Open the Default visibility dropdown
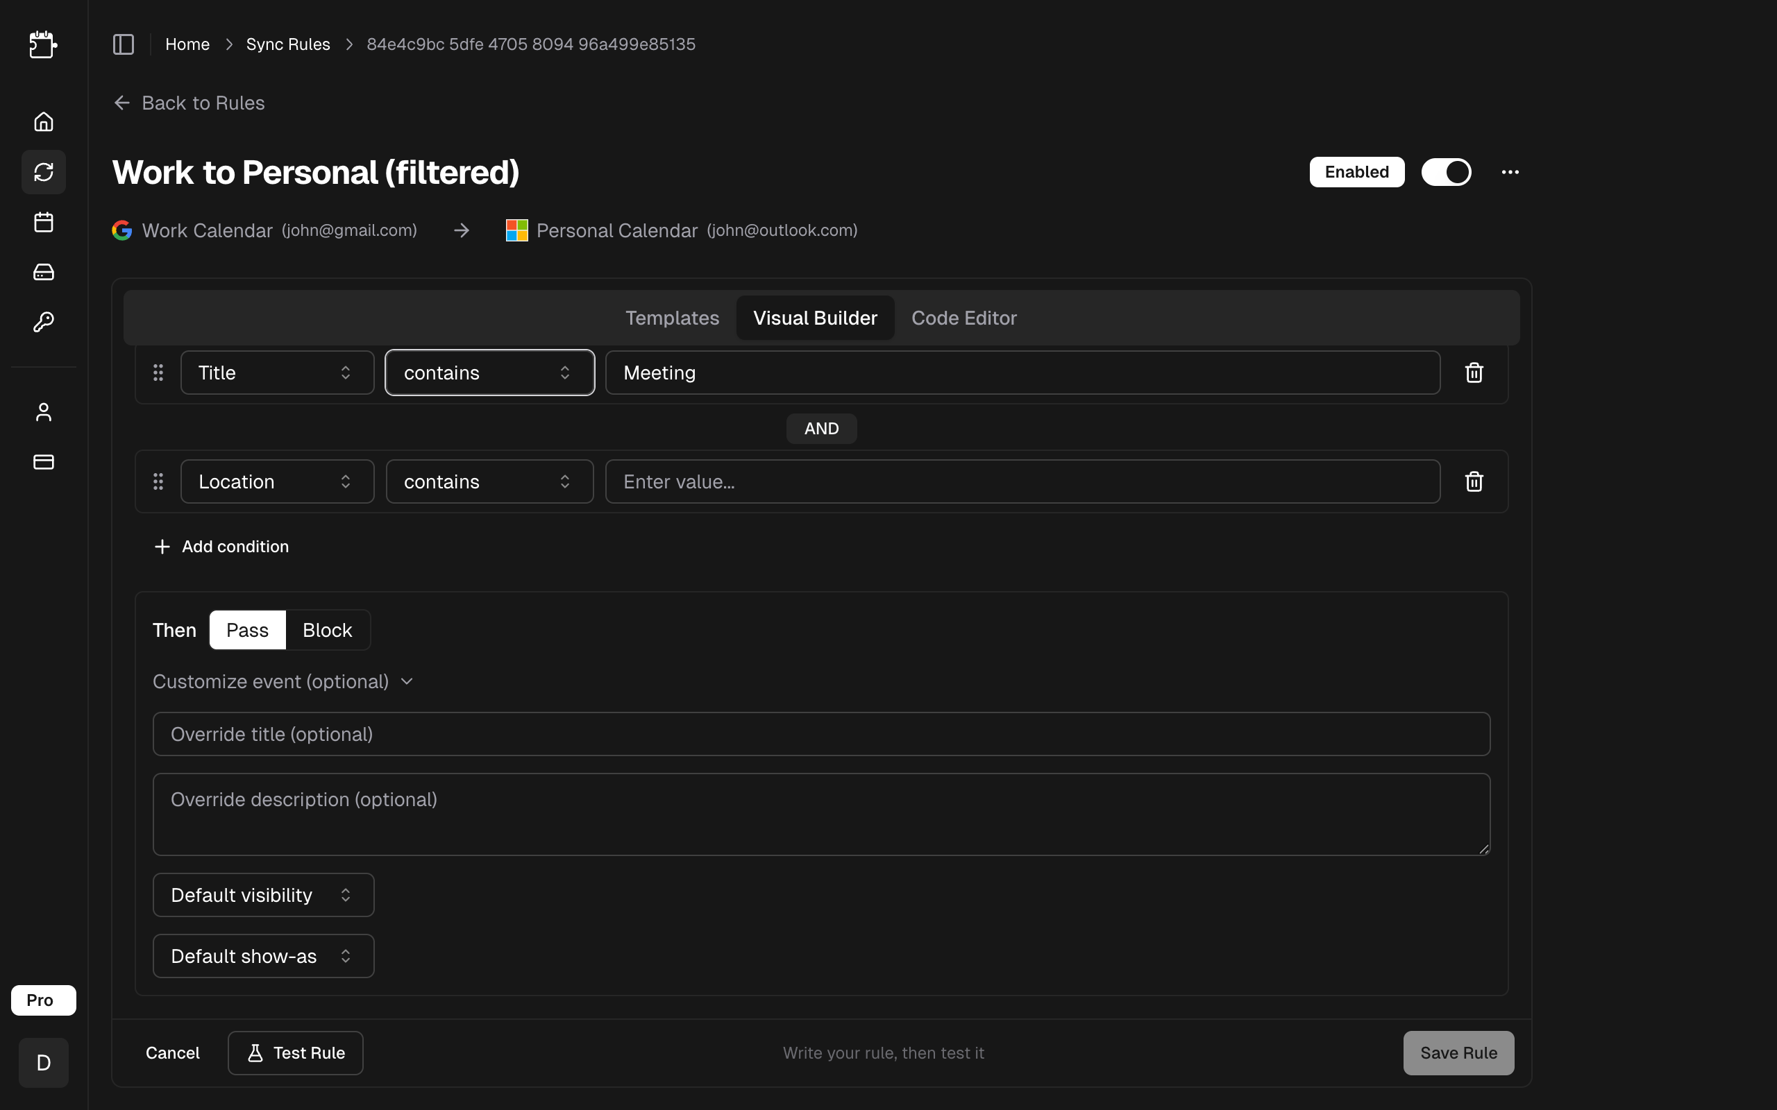The image size is (1777, 1110). pyautogui.click(x=263, y=894)
